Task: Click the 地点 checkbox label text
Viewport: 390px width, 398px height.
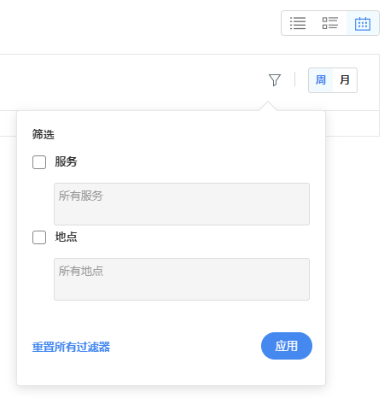Action: (x=66, y=237)
